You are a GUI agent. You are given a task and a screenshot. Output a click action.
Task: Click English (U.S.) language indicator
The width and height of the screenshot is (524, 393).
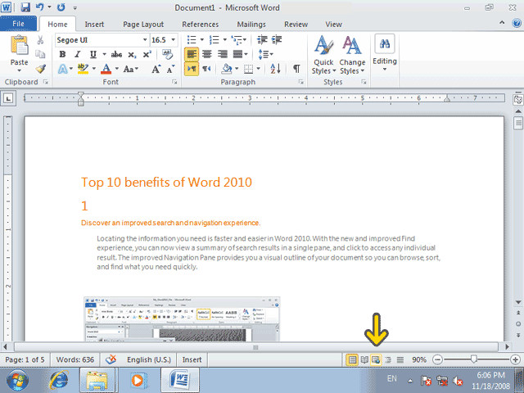(x=149, y=360)
